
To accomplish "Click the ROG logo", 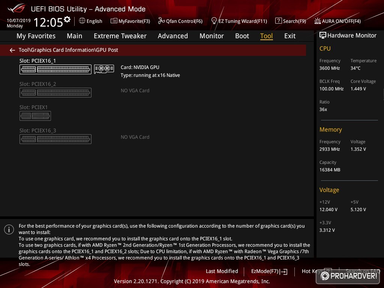I will [x=16, y=8].
